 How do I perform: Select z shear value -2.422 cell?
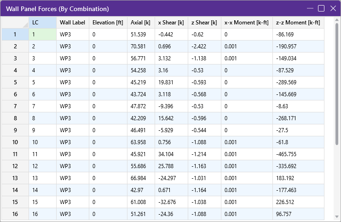[x=204, y=47]
